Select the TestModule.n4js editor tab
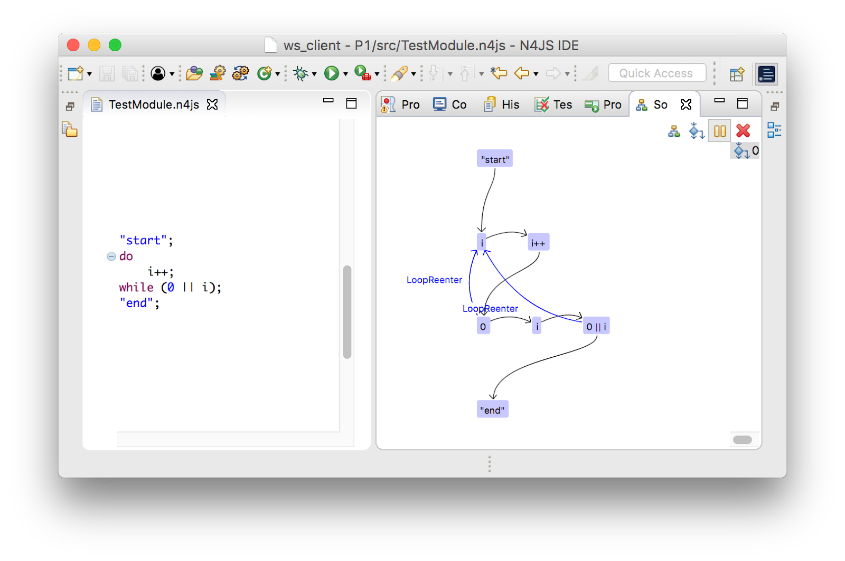Screen dimensions: 845x561 (153, 104)
